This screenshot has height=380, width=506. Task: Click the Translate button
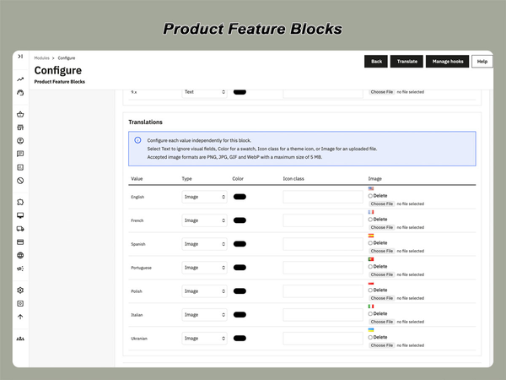point(406,62)
